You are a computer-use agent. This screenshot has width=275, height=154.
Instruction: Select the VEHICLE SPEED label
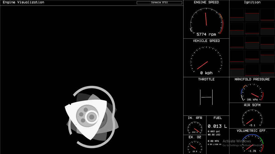[206, 41]
